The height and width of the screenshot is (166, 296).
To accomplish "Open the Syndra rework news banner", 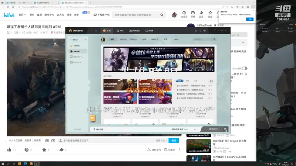I will [x=159, y=59].
